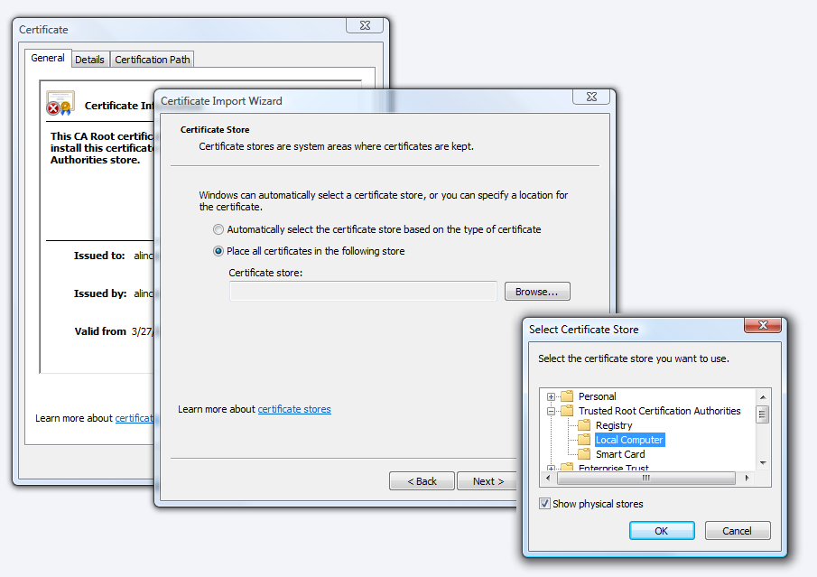This screenshot has width=817, height=577.
Task: Click the certificate warning icon
Action: click(60, 104)
